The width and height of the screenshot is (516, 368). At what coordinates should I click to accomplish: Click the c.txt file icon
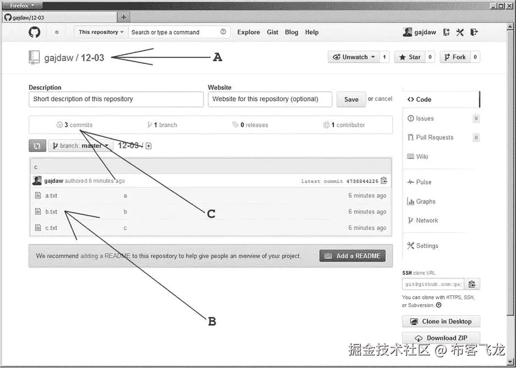coord(38,228)
